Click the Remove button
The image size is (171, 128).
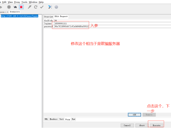(x=149, y=115)
